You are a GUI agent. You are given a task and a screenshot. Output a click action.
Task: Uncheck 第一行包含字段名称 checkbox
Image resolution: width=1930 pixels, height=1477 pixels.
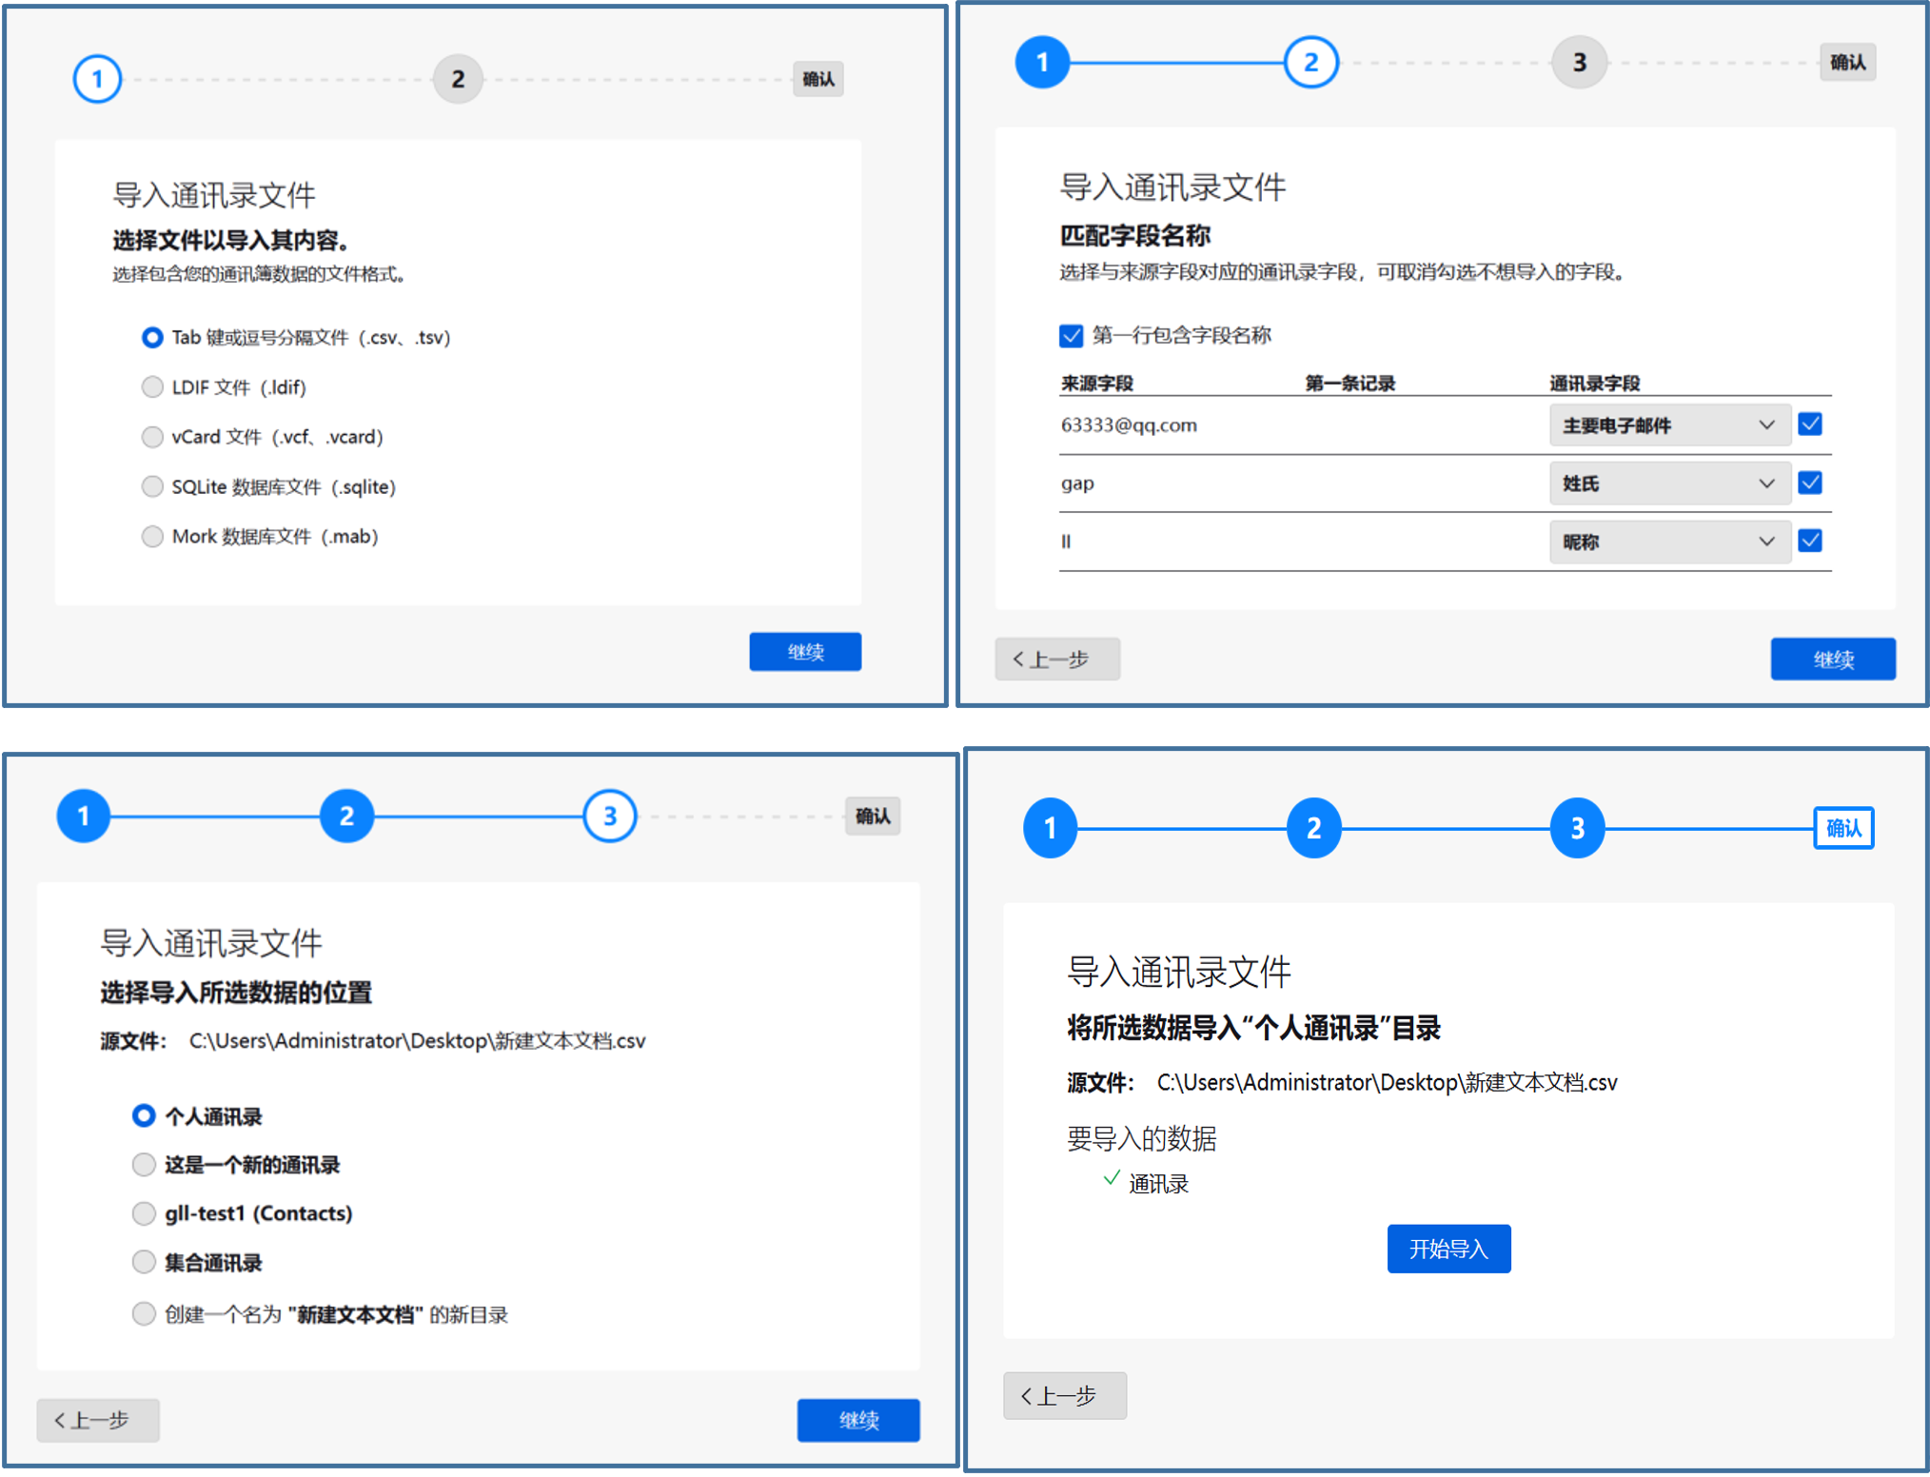pos(1071,335)
